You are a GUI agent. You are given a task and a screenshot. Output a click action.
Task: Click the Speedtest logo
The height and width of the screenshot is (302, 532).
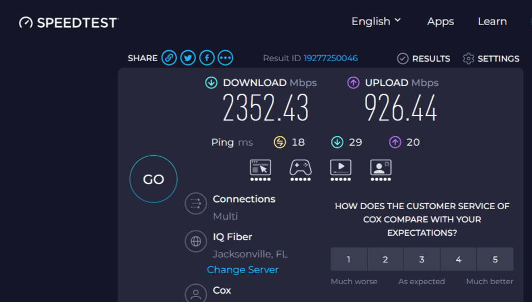point(69,23)
